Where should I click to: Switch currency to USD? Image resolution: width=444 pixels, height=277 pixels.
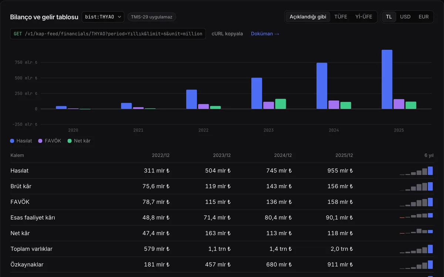(405, 17)
